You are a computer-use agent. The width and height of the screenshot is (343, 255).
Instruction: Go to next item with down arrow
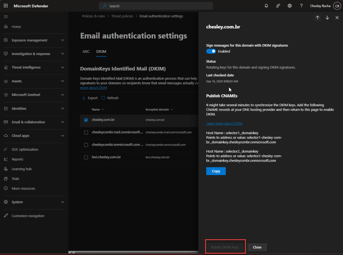coord(327,18)
